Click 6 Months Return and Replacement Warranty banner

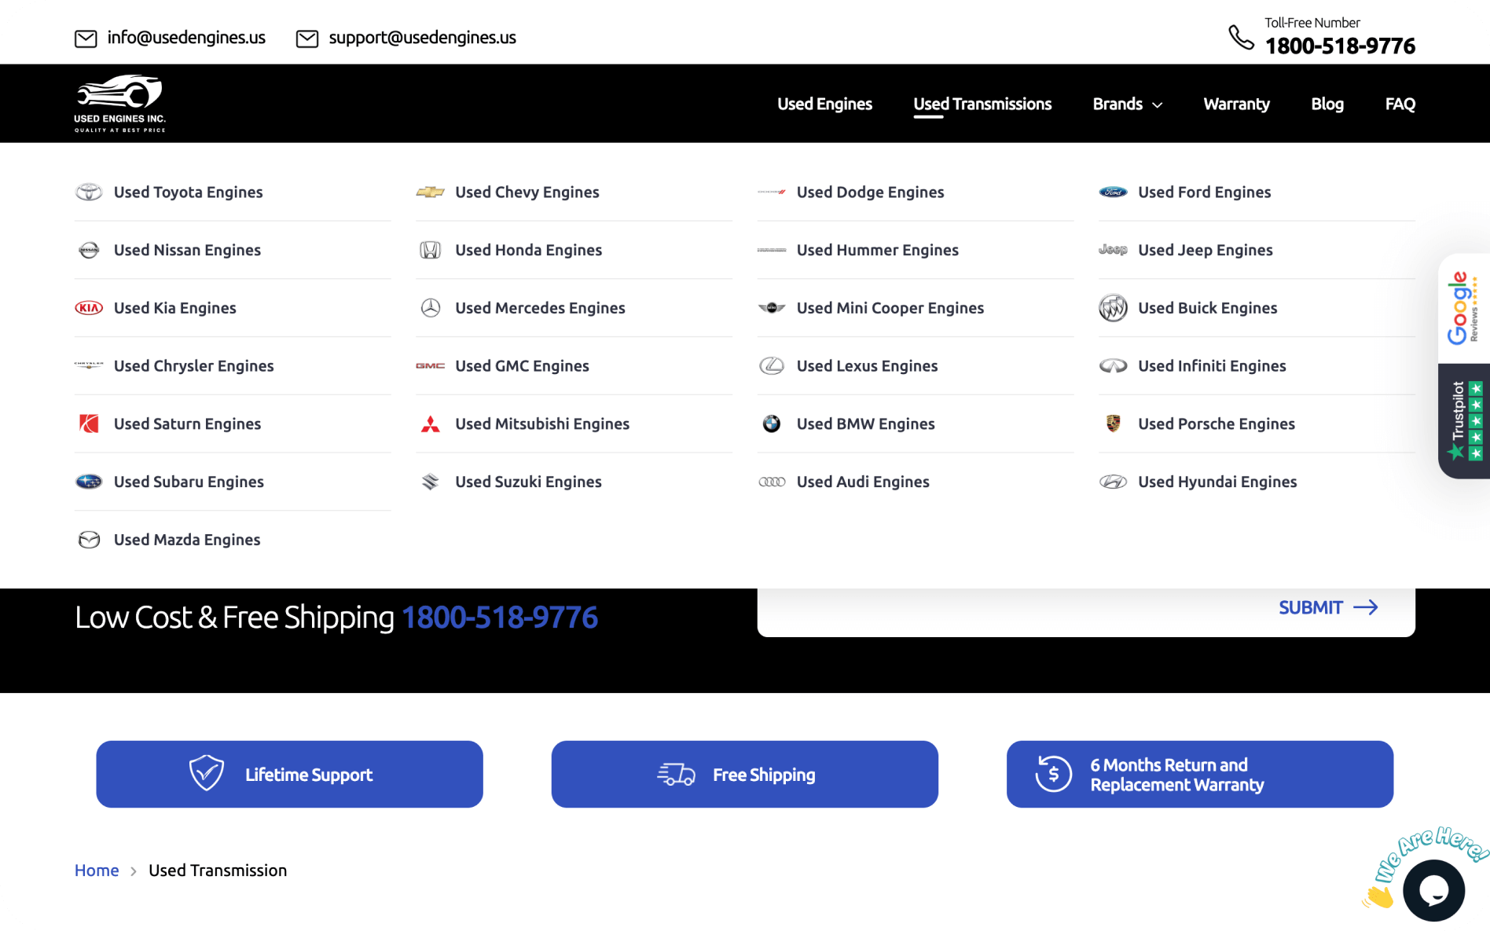click(1199, 774)
